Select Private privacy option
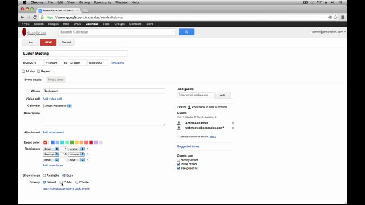 coord(77,182)
